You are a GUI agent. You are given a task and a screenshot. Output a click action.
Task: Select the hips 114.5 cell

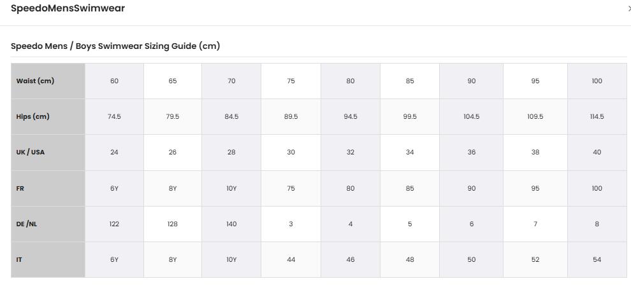597,116
